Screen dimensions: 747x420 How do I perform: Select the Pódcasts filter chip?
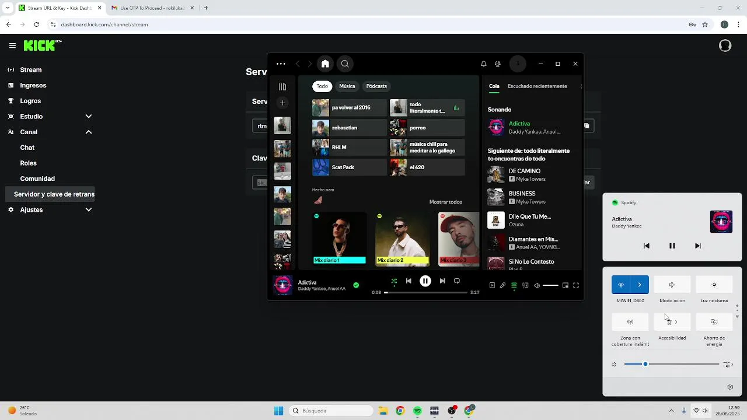pyautogui.click(x=376, y=86)
